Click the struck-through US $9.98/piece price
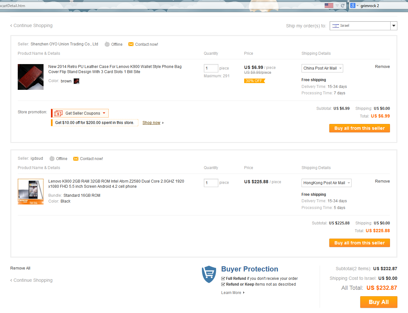The width and height of the screenshot is (408, 313). coord(258,72)
